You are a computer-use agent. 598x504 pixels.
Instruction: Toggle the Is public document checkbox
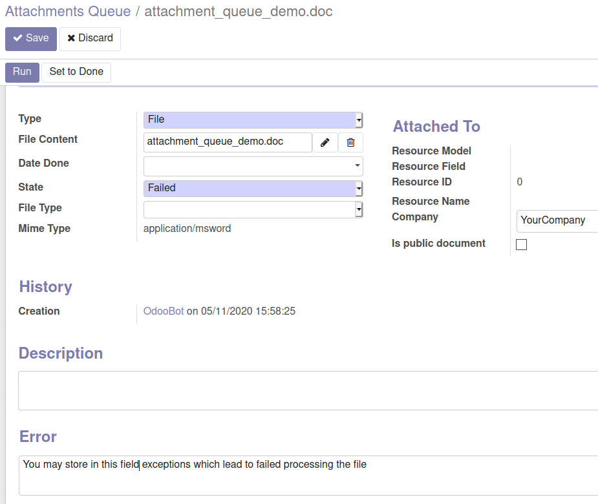[521, 244]
